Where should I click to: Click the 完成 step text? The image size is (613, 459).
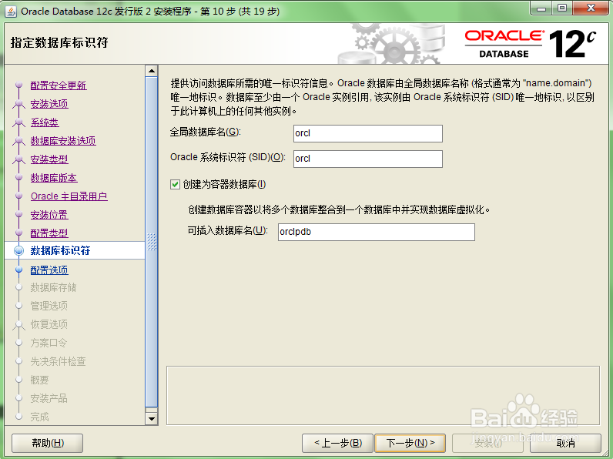[40, 417]
